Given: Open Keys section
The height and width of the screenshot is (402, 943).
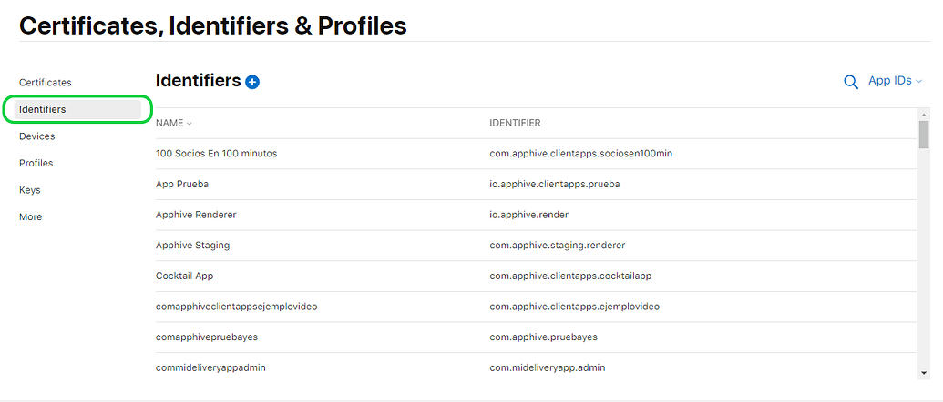Looking at the screenshot, I should pyautogui.click(x=29, y=190).
